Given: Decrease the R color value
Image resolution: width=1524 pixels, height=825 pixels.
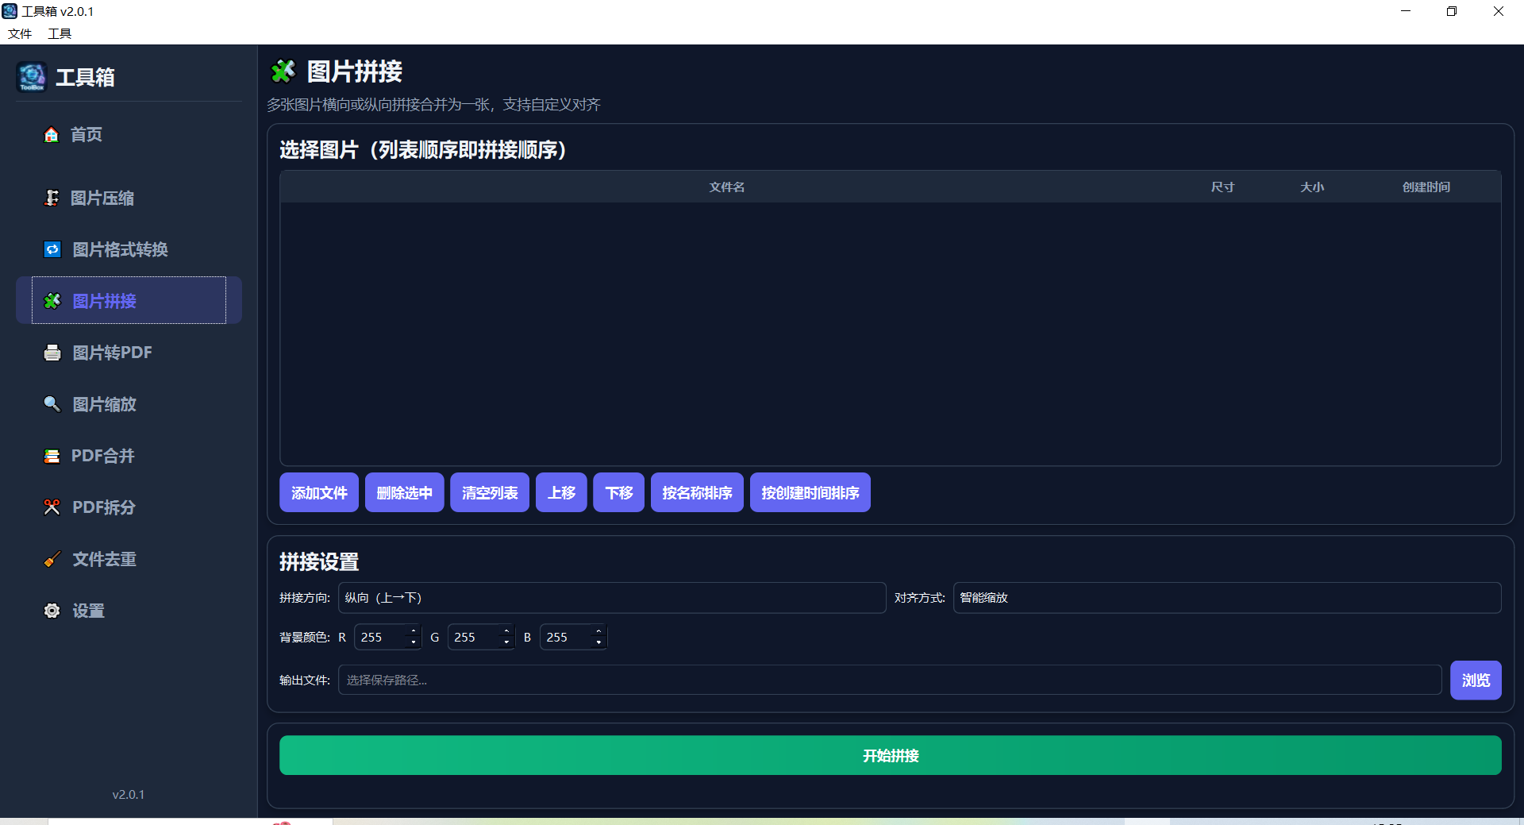Looking at the screenshot, I should point(414,642).
